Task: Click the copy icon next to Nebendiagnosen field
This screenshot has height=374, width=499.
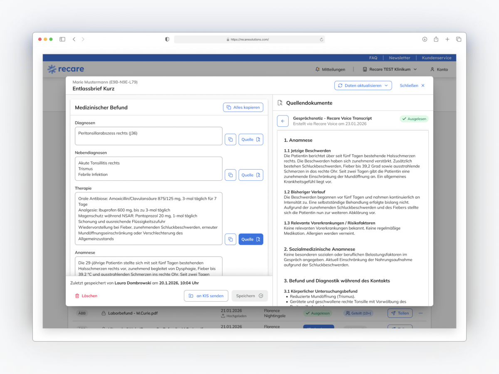Action: point(230,175)
